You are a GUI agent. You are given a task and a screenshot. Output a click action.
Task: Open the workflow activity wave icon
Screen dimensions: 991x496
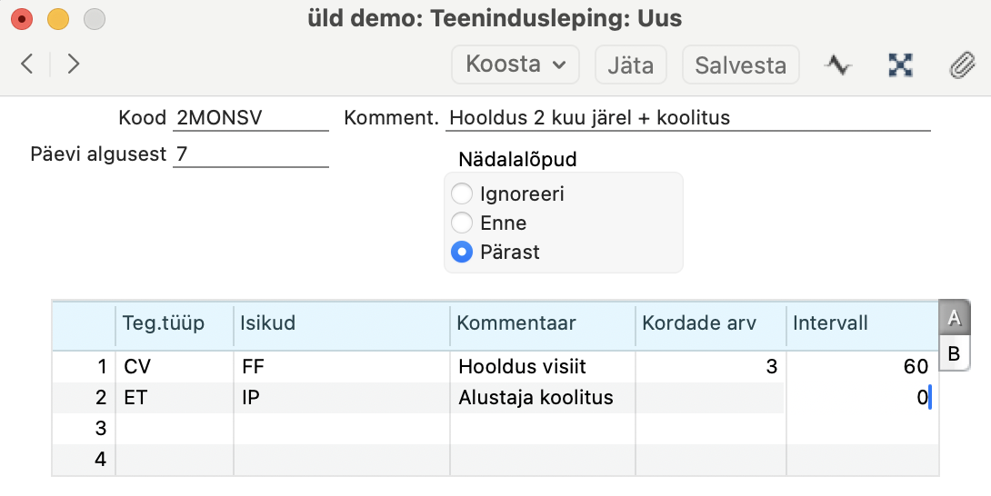pos(838,64)
